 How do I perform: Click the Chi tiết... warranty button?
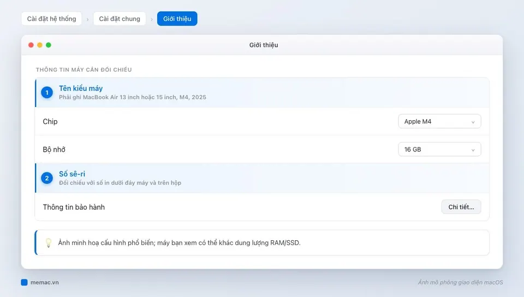[x=461, y=207]
